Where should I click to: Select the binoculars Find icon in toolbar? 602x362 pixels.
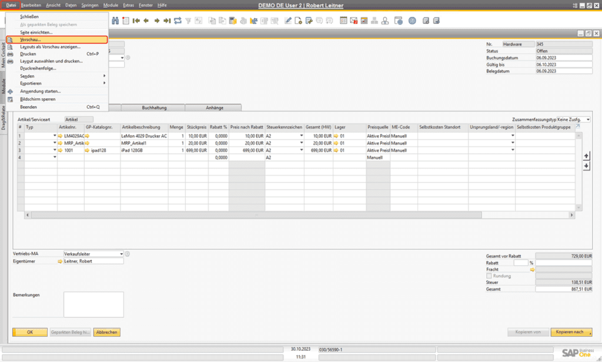(115, 21)
